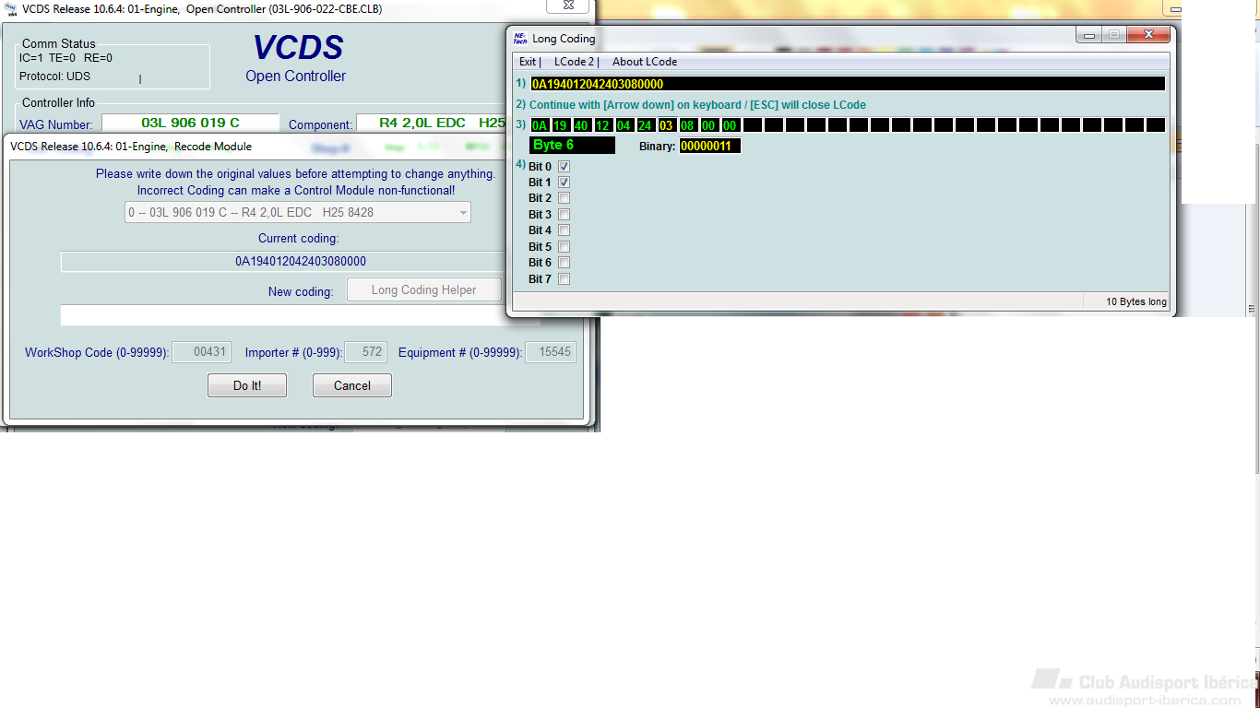Screen dimensions: 1260x708
Task: Click the Equipment number field
Action: 551,352
